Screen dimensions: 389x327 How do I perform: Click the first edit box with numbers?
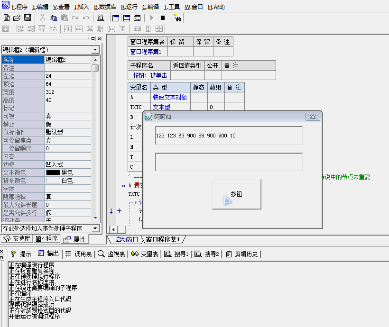229,136
